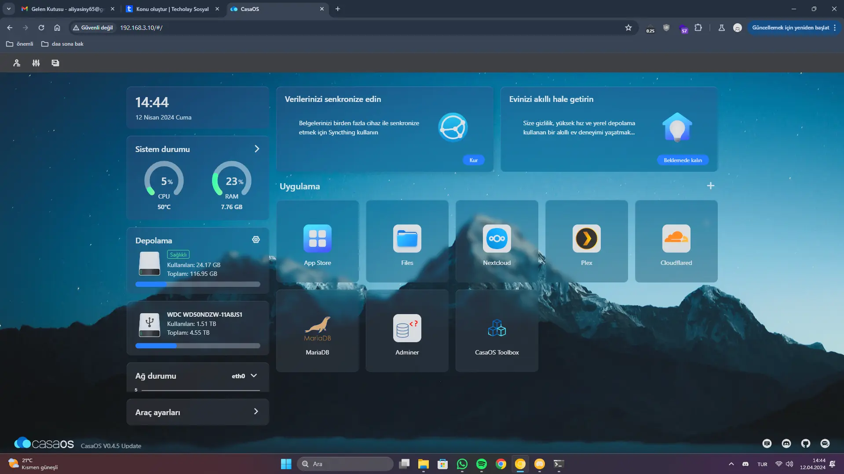This screenshot has height=474, width=844.
Task: Click the TUR keyboard language indicator
Action: tap(762, 464)
